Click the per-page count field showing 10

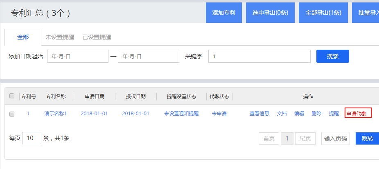pos(32,138)
